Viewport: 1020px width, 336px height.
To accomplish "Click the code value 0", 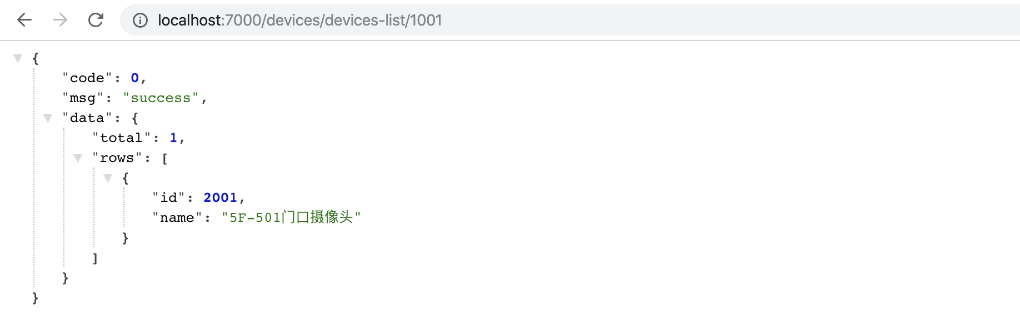I will coord(135,78).
